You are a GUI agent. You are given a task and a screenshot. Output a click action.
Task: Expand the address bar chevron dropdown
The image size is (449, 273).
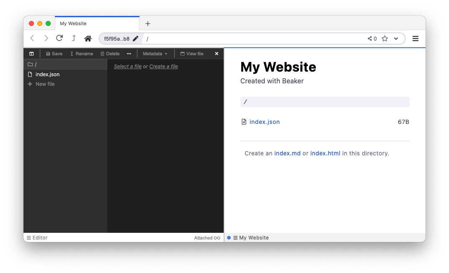pos(395,38)
